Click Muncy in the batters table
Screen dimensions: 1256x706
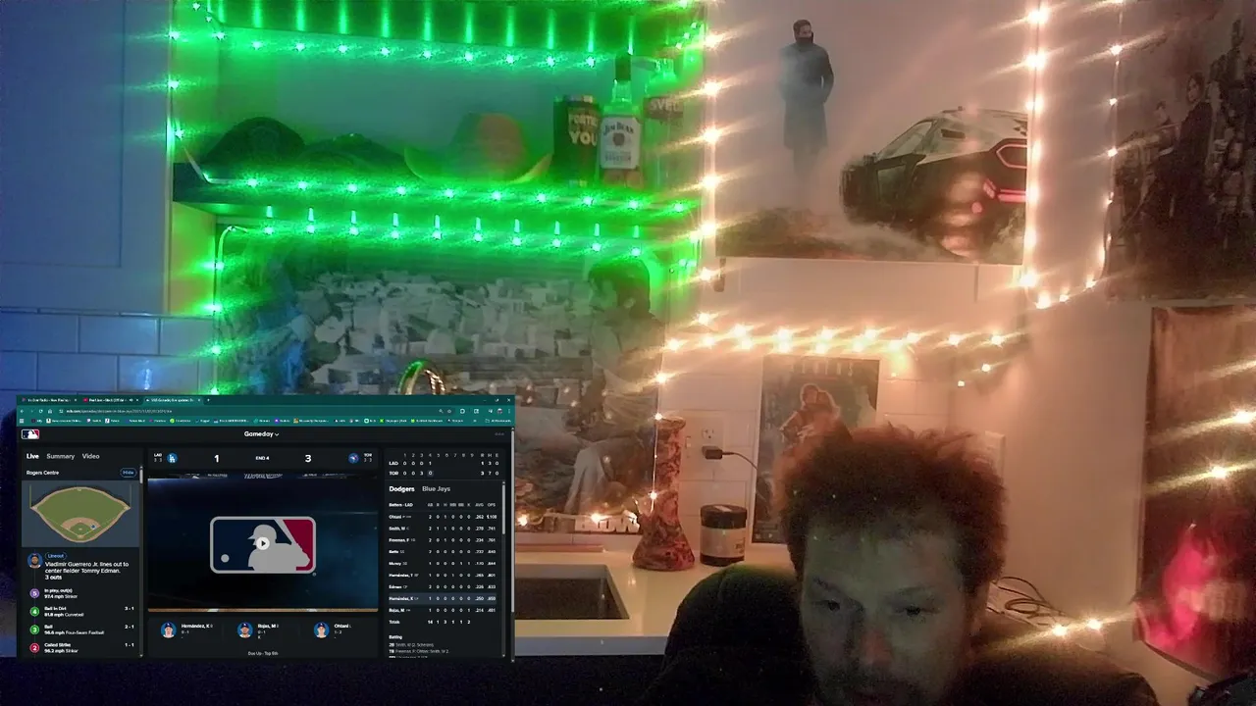[394, 563]
